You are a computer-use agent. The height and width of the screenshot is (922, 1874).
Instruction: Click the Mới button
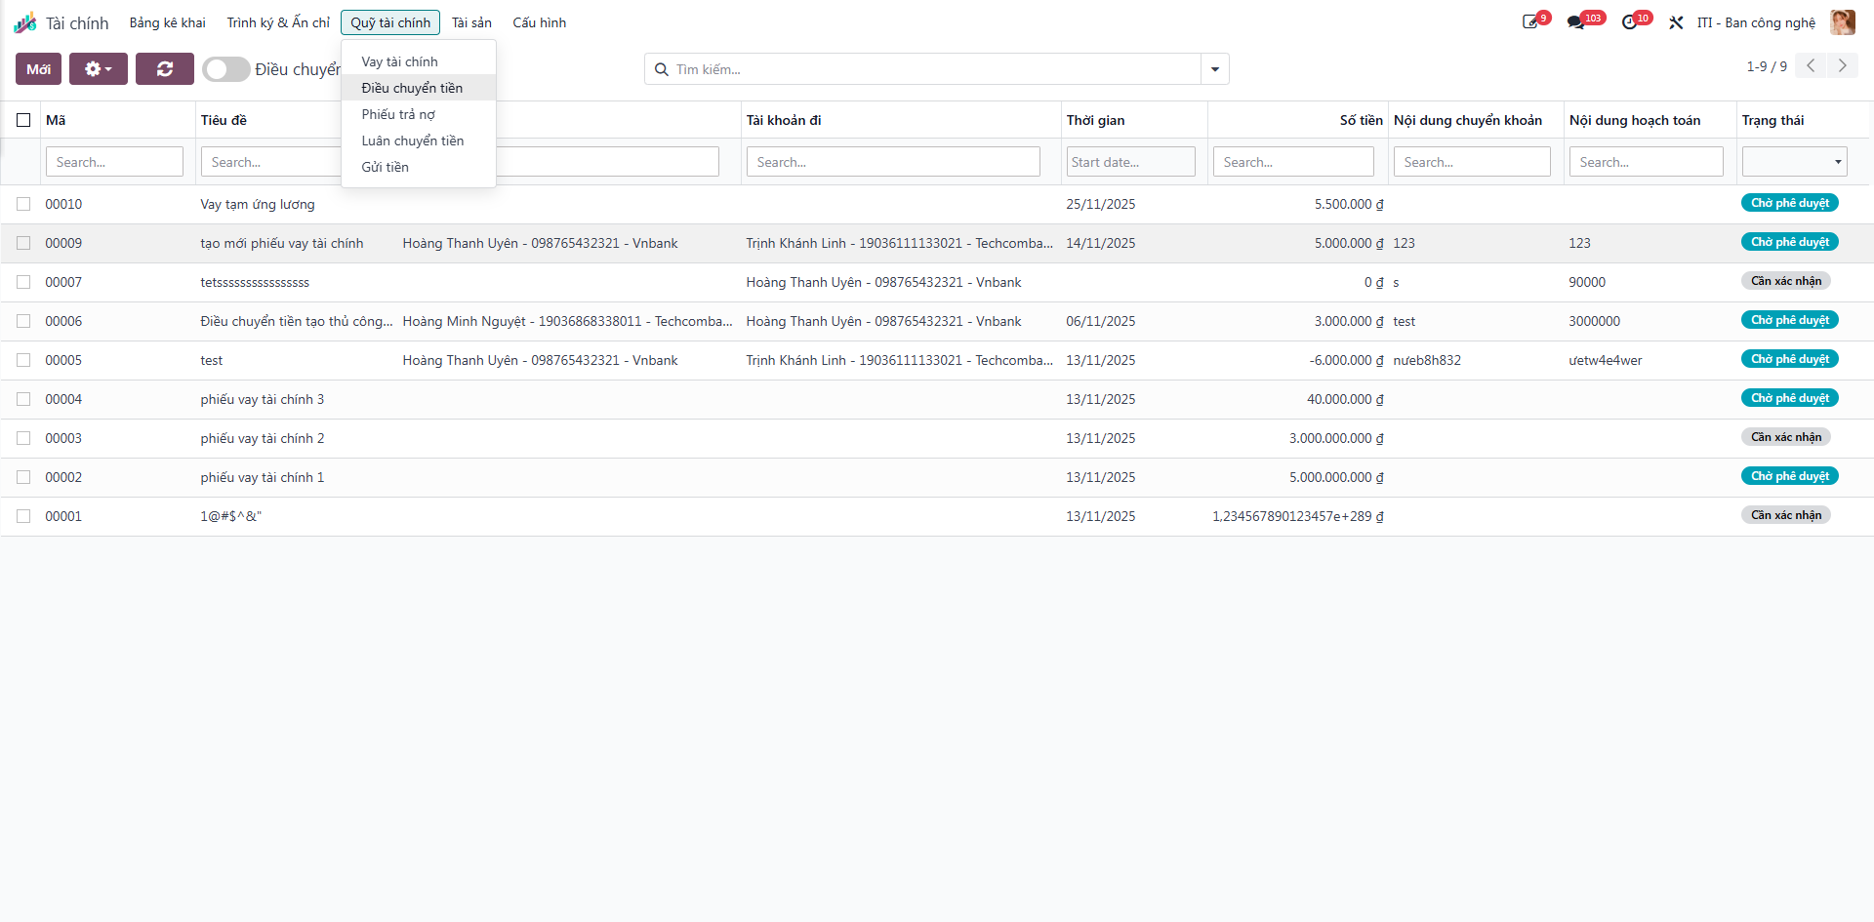click(x=39, y=69)
